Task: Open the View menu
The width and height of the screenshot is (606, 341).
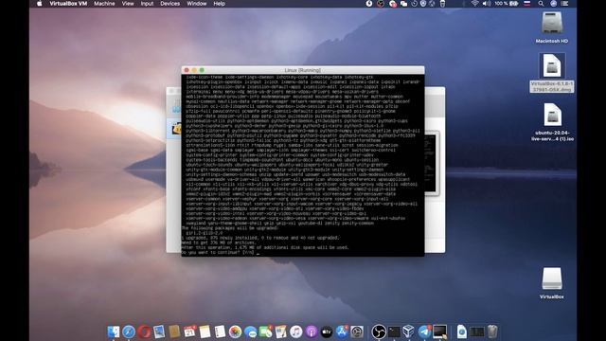Action: click(x=128, y=4)
